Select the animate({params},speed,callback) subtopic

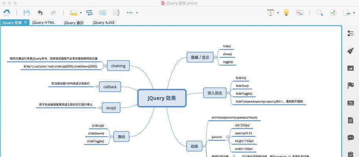(x=234, y=117)
